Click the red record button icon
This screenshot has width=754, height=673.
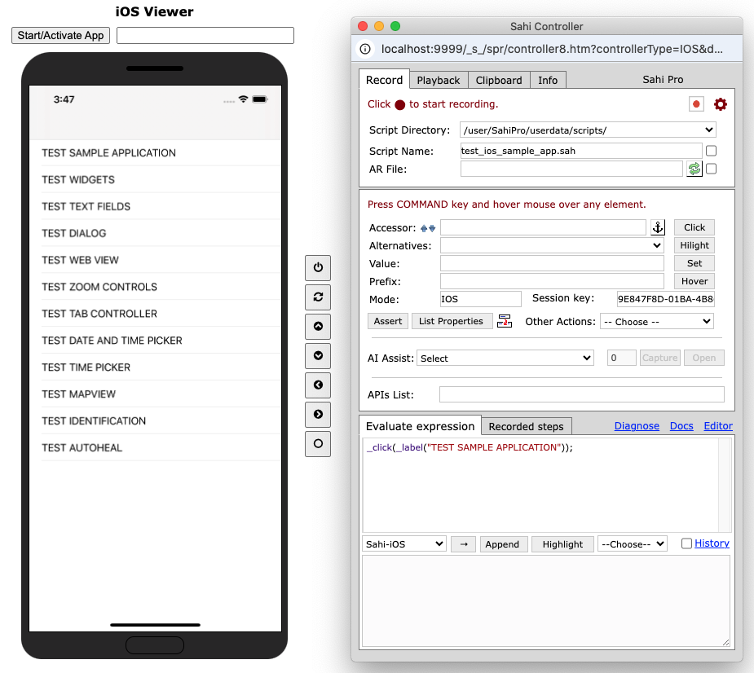click(x=696, y=104)
